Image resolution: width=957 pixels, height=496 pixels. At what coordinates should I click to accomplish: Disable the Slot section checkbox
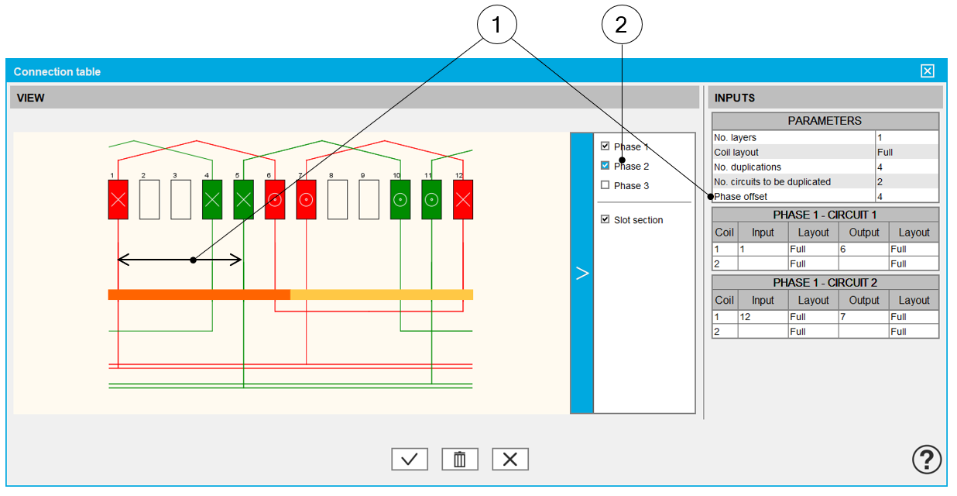coord(605,220)
